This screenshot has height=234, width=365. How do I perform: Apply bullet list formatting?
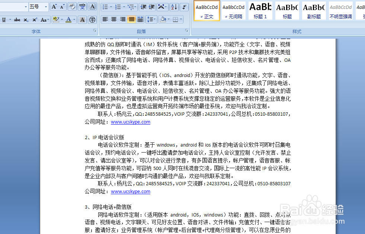point(105,7)
